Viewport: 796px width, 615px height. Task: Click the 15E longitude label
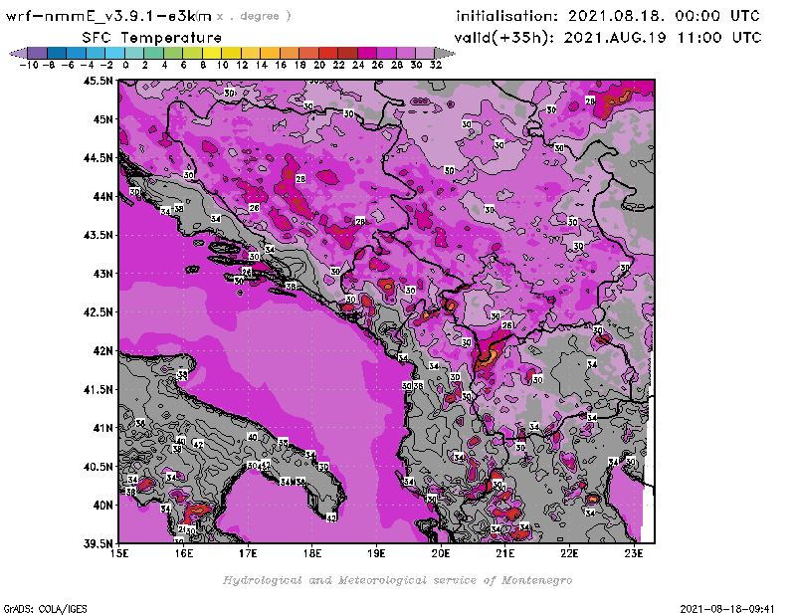(x=119, y=553)
